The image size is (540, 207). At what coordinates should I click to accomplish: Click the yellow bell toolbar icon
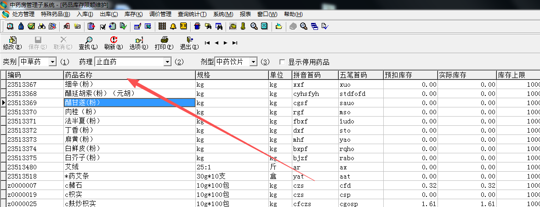click(173, 26)
